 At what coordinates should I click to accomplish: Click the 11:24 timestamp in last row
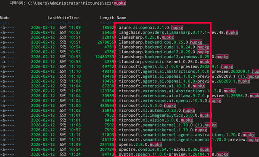point(75,154)
